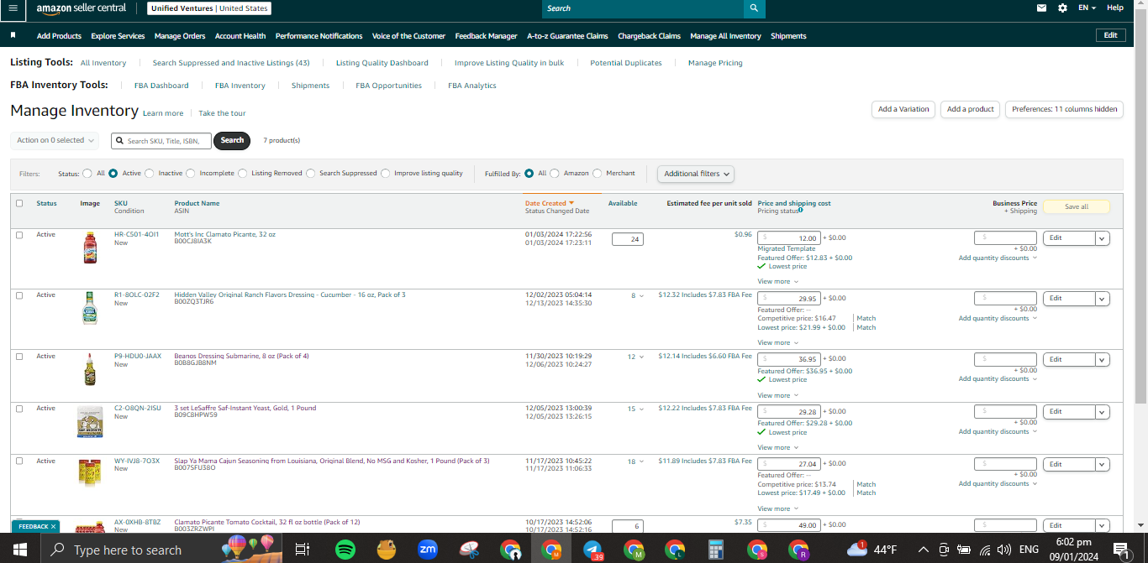
Task: Check the box for SKU WY-IVJ8-7O3X
Action: click(x=19, y=461)
